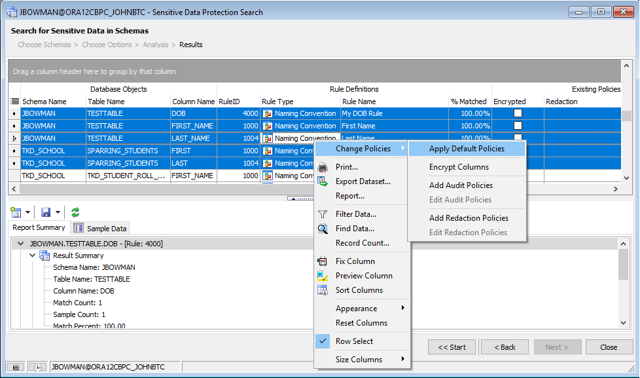Image resolution: width=640 pixels, height=378 pixels.
Task: Click the << Start button
Action: point(452,347)
